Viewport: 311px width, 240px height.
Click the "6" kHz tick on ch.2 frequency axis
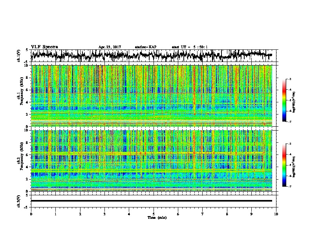(x=27, y=155)
